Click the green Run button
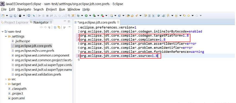The height and width of the screenshot is (103, 236). (x=86, y=15)
